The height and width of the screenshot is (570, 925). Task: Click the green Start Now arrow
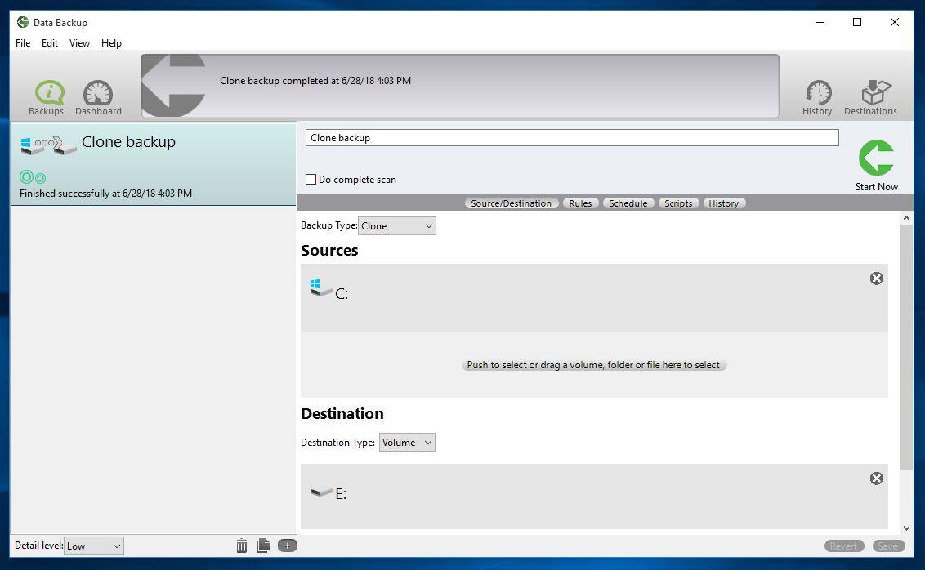(x=876, y=158)
